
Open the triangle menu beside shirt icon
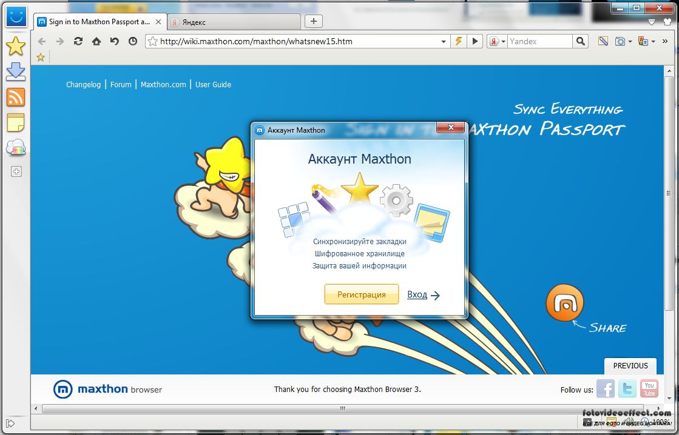click(x=652, y=22)
